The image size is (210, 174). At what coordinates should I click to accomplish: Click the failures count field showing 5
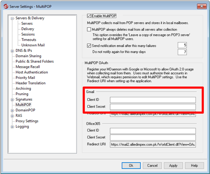point(182,45)
